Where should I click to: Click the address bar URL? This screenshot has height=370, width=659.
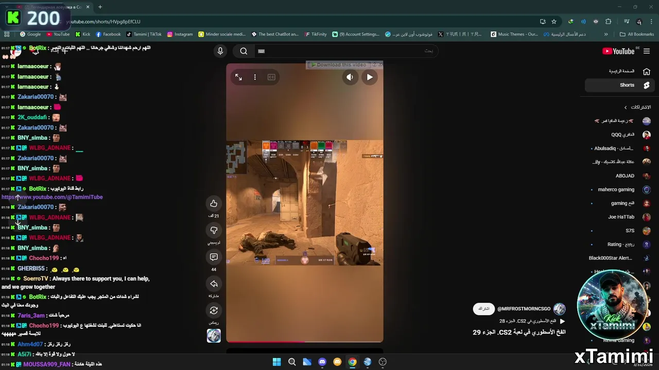(103, 22)
